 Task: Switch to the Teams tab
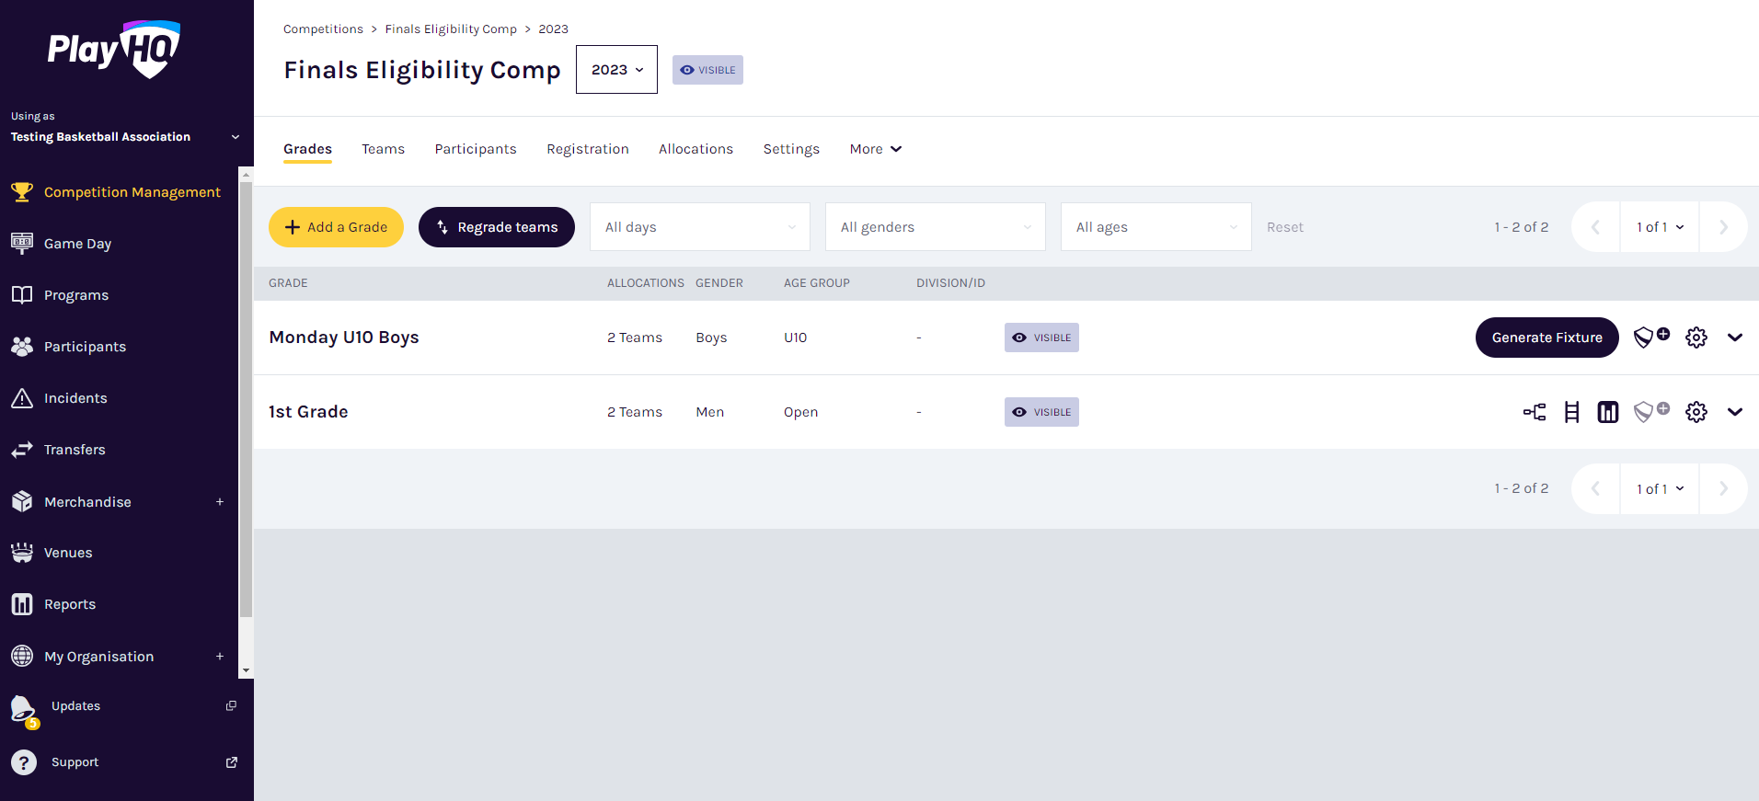pos(383,149)
